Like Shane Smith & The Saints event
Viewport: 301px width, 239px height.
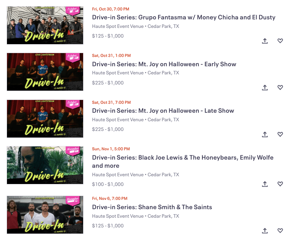[280, 230]
